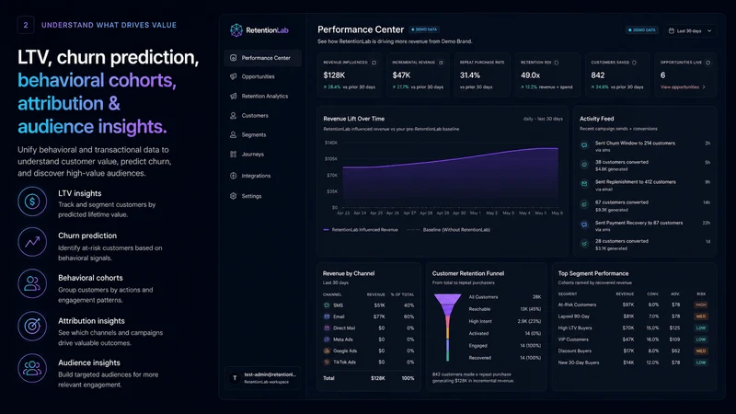The height and width of the screenshot is (414, 736).
Task: Click the Integrations sidebar icon
Action: point(234,176)
